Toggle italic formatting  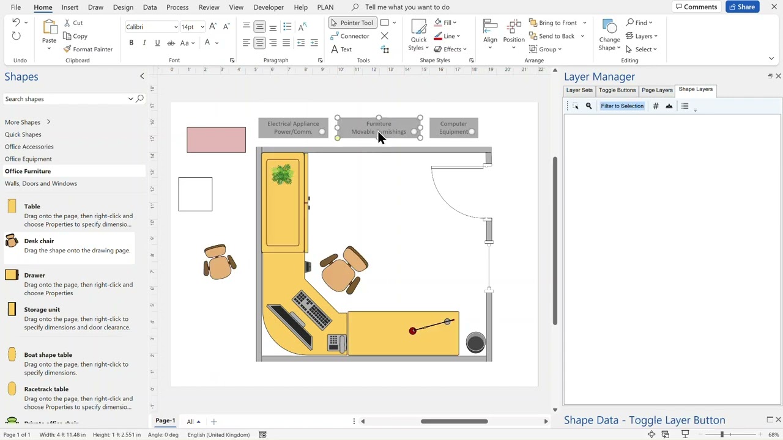tap(144, 43)
